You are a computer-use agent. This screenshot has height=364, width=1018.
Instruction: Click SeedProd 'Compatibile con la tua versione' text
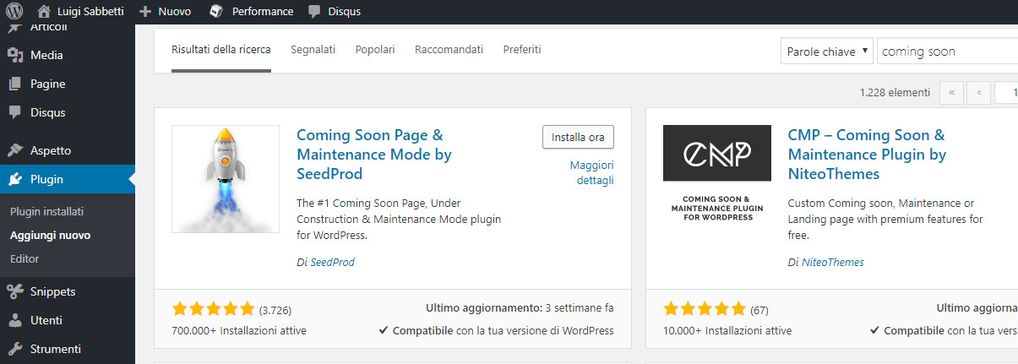pos(497,331)
